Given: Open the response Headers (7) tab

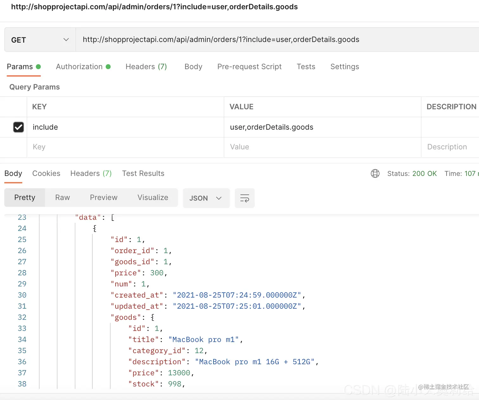Looking at the screenshot, I should (91, 173).
